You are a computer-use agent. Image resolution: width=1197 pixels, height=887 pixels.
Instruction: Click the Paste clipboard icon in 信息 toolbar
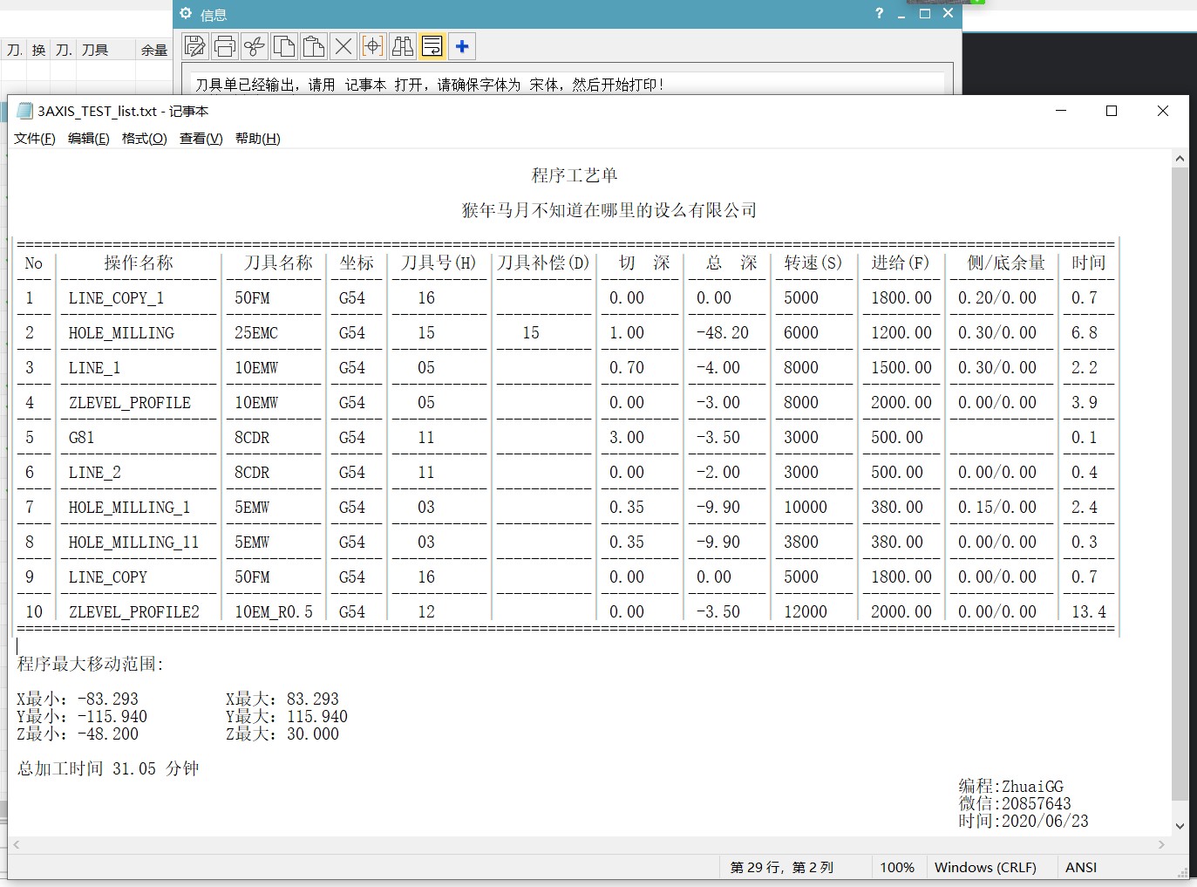click(x=314, y=46)
